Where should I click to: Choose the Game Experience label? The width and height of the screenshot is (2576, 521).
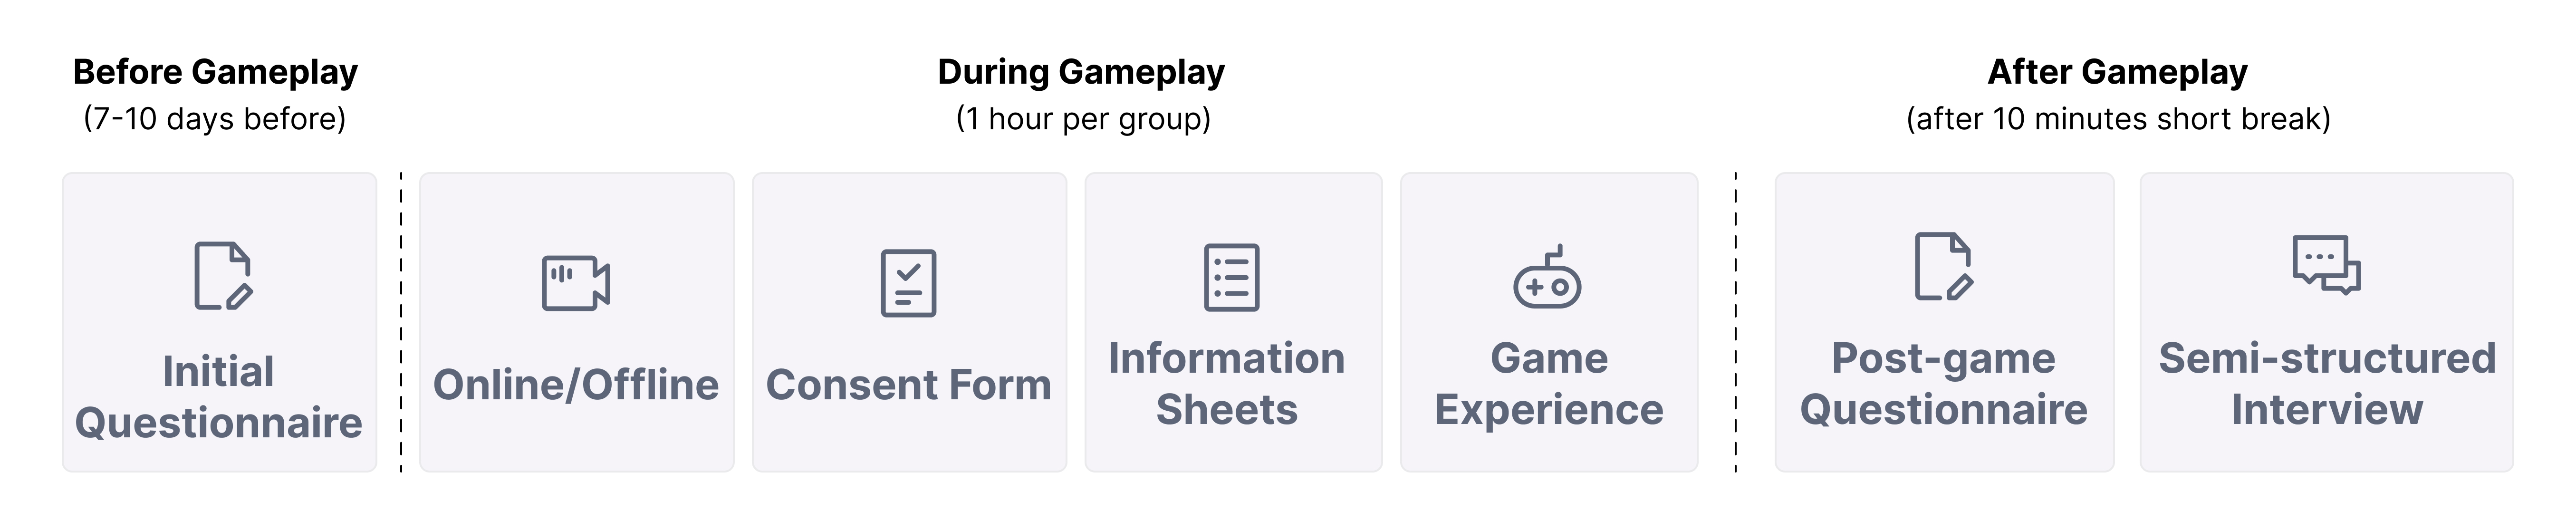(x=1549, y=384)
